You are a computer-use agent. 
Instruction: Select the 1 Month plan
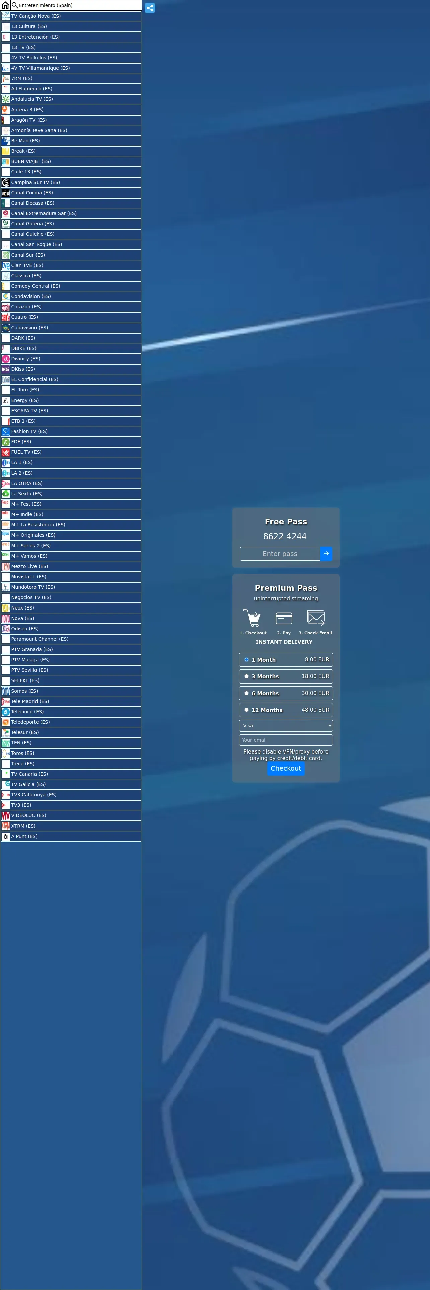tap(286, 659)
